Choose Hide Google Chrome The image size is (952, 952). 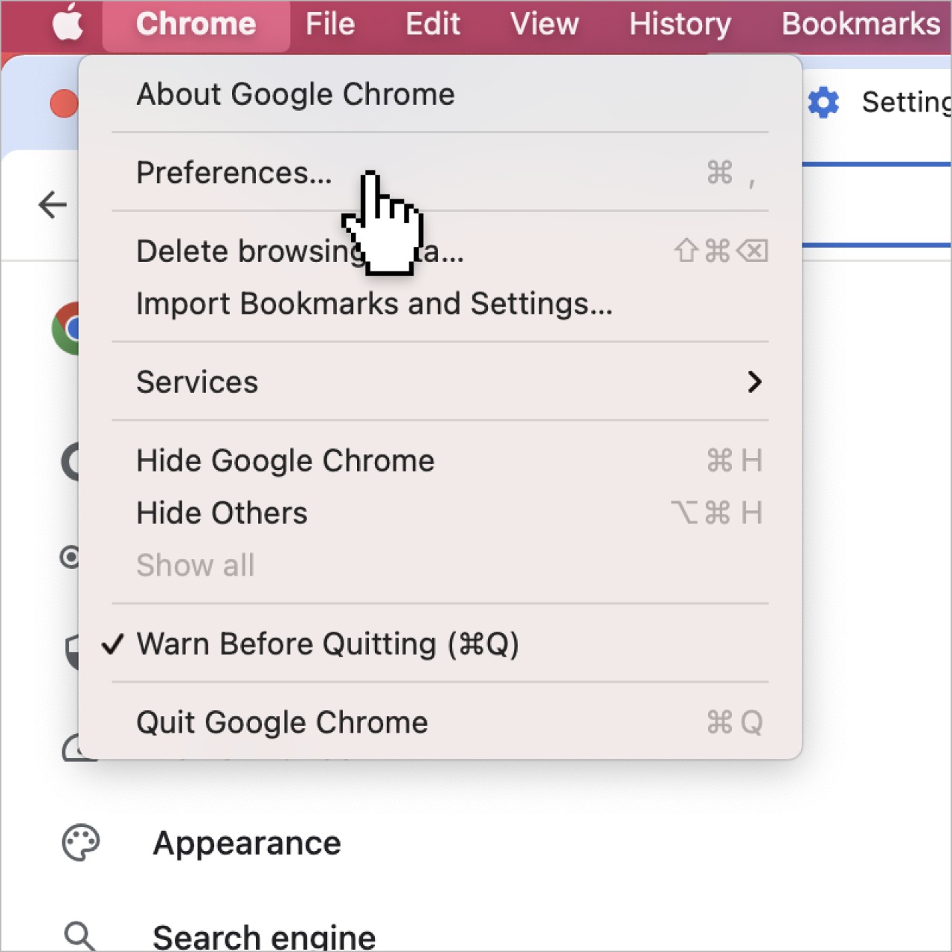pyautogui.click(x=440, y=460)
